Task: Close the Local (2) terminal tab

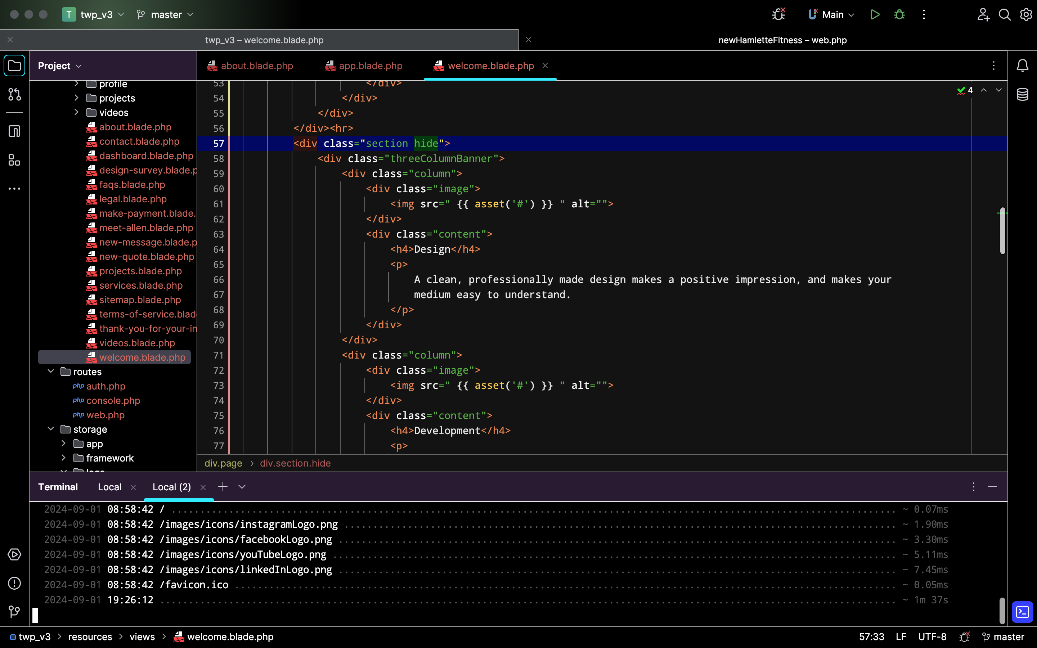Action: 203,487
